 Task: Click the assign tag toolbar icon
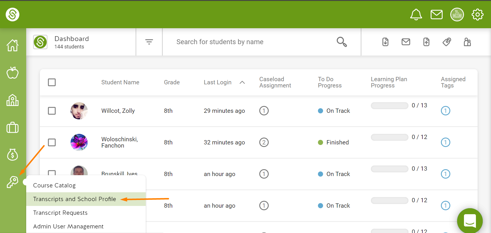(x=447, y=42)
